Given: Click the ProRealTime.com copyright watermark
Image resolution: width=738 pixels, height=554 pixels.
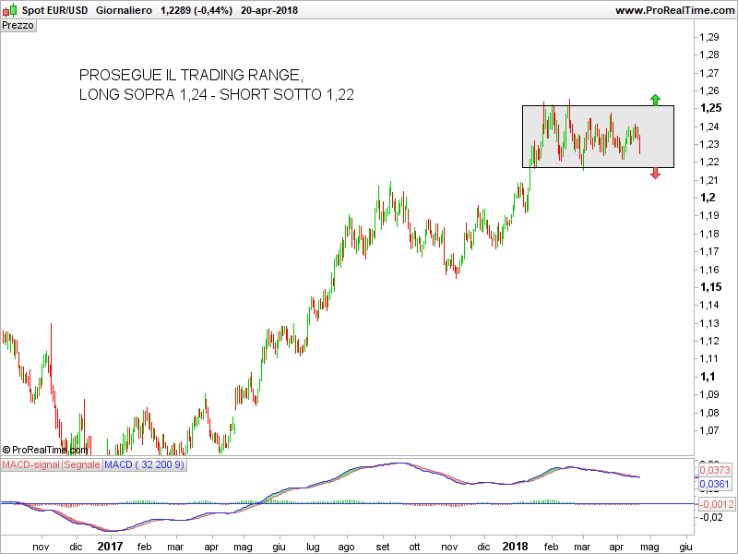Looking at the screenshot, I should tap(45, 450).
